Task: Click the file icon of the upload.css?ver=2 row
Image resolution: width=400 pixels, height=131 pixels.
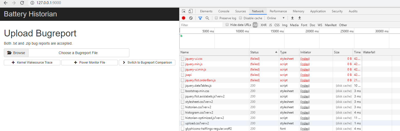Action: pos(183,123)
